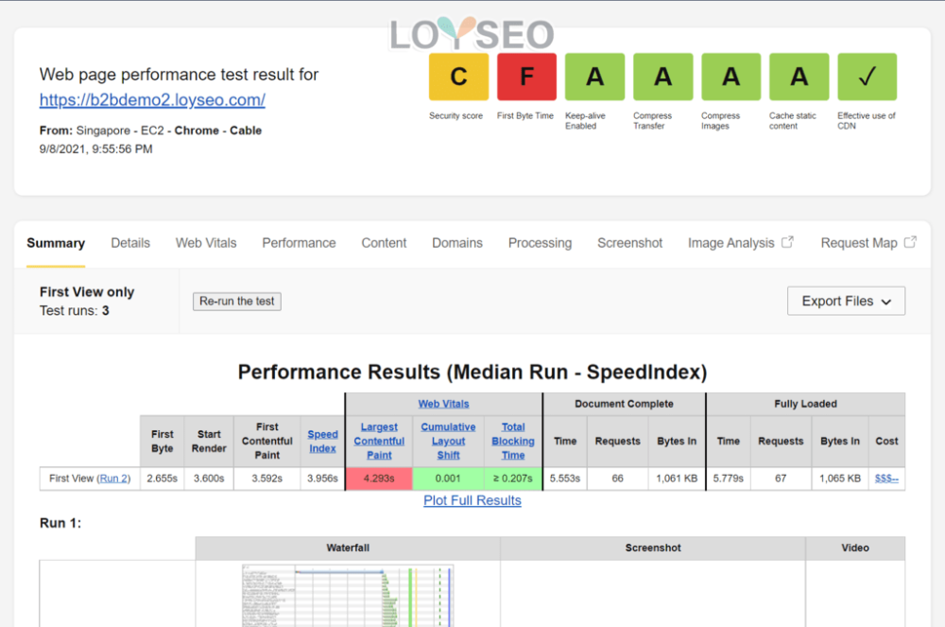Click the Keep-alive Enabled A grade badge
This screenshot has width=945, height=627.
594,77
